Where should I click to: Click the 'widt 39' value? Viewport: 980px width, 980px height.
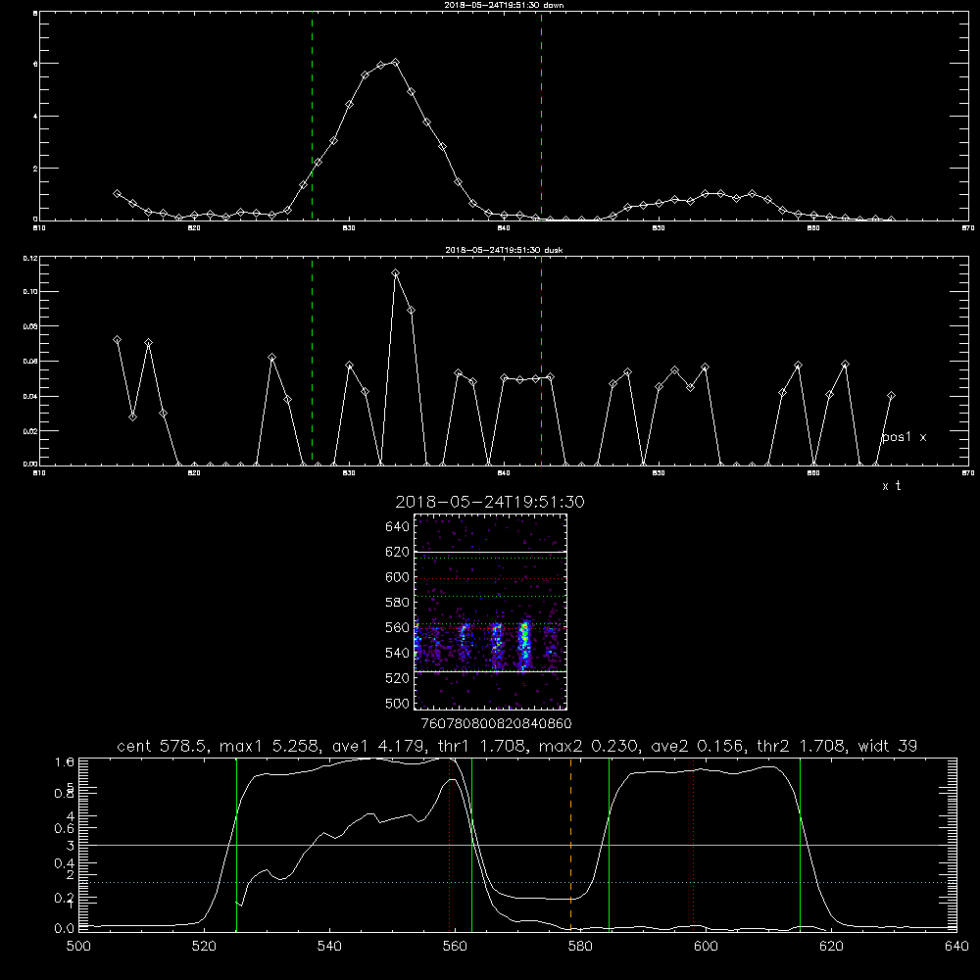888,746
